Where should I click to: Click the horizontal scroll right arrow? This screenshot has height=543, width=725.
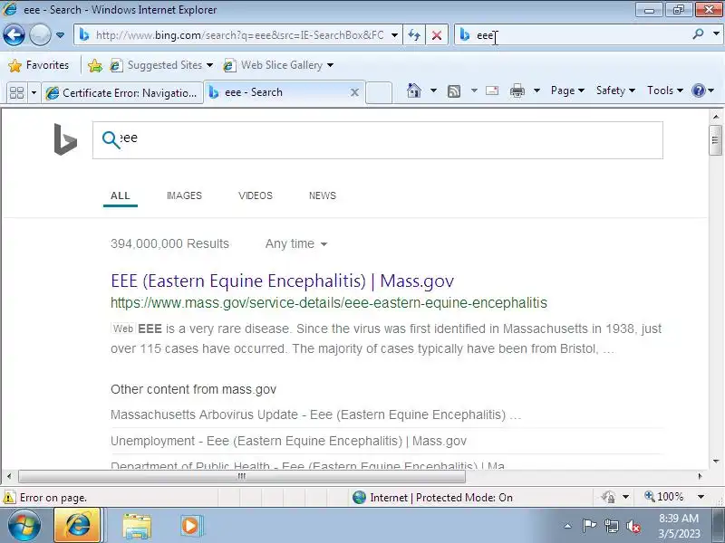pos(700,476)
